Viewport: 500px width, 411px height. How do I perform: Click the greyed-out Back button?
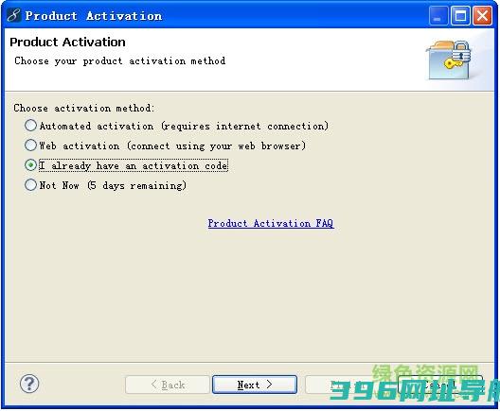[168, 385]
